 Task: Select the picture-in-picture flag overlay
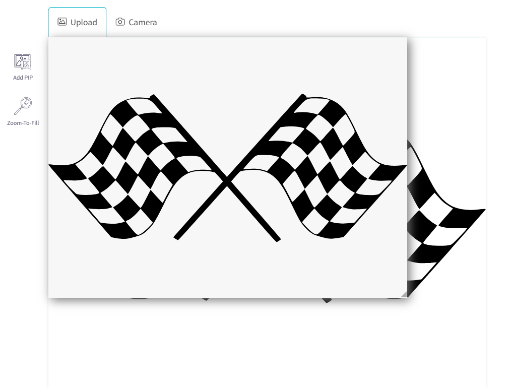tap(228, 167)
